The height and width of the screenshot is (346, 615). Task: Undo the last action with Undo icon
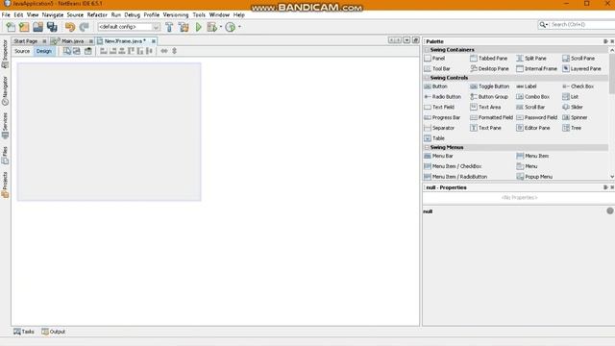pos(70,27)
